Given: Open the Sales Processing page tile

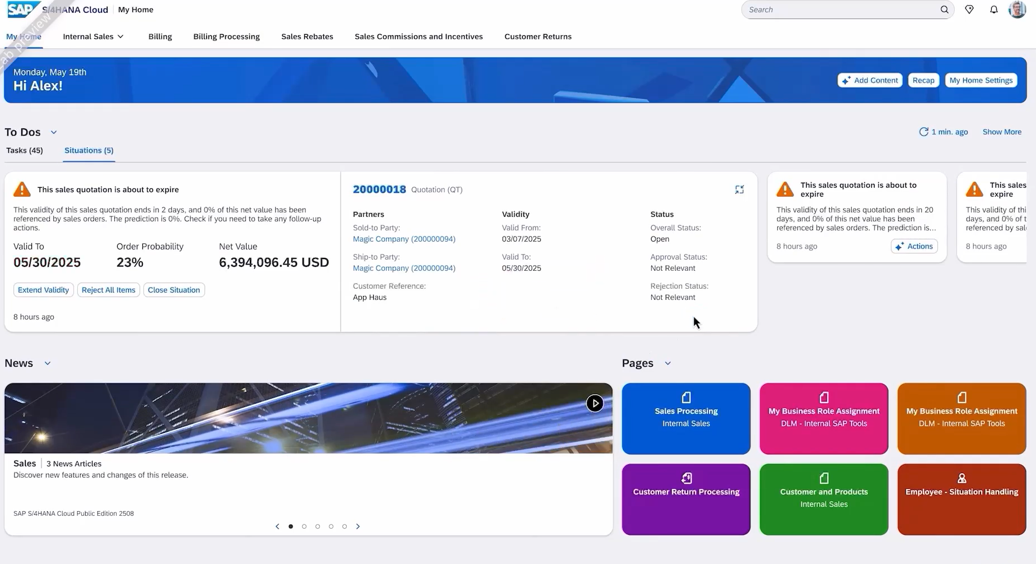Looking at the screenshot, I should click(686, 419).
